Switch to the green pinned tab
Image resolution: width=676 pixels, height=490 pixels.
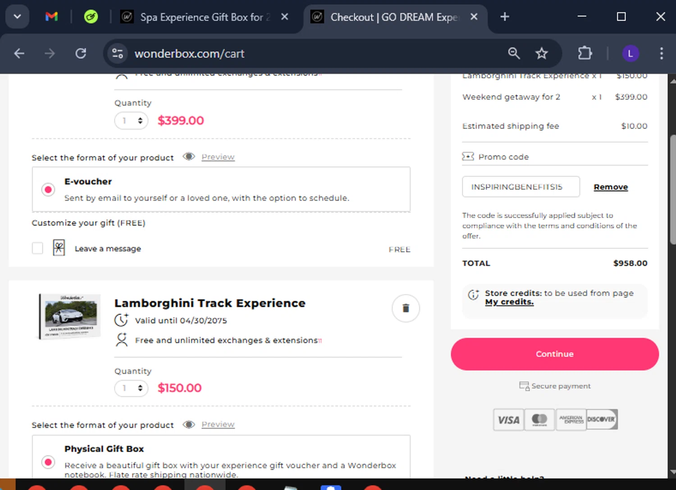coord(91,17)
